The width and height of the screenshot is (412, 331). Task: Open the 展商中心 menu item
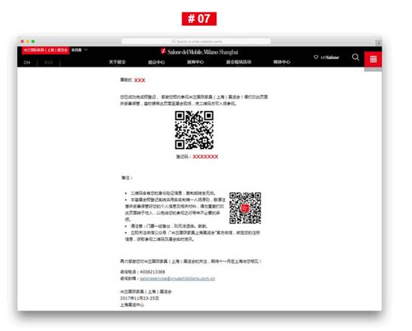click(196, 62)
